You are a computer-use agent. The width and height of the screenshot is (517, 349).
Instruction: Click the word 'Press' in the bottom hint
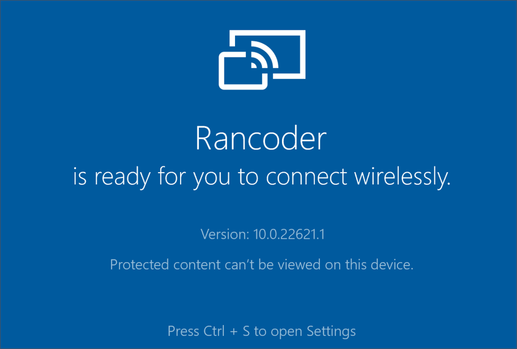[x=183, y=331]
